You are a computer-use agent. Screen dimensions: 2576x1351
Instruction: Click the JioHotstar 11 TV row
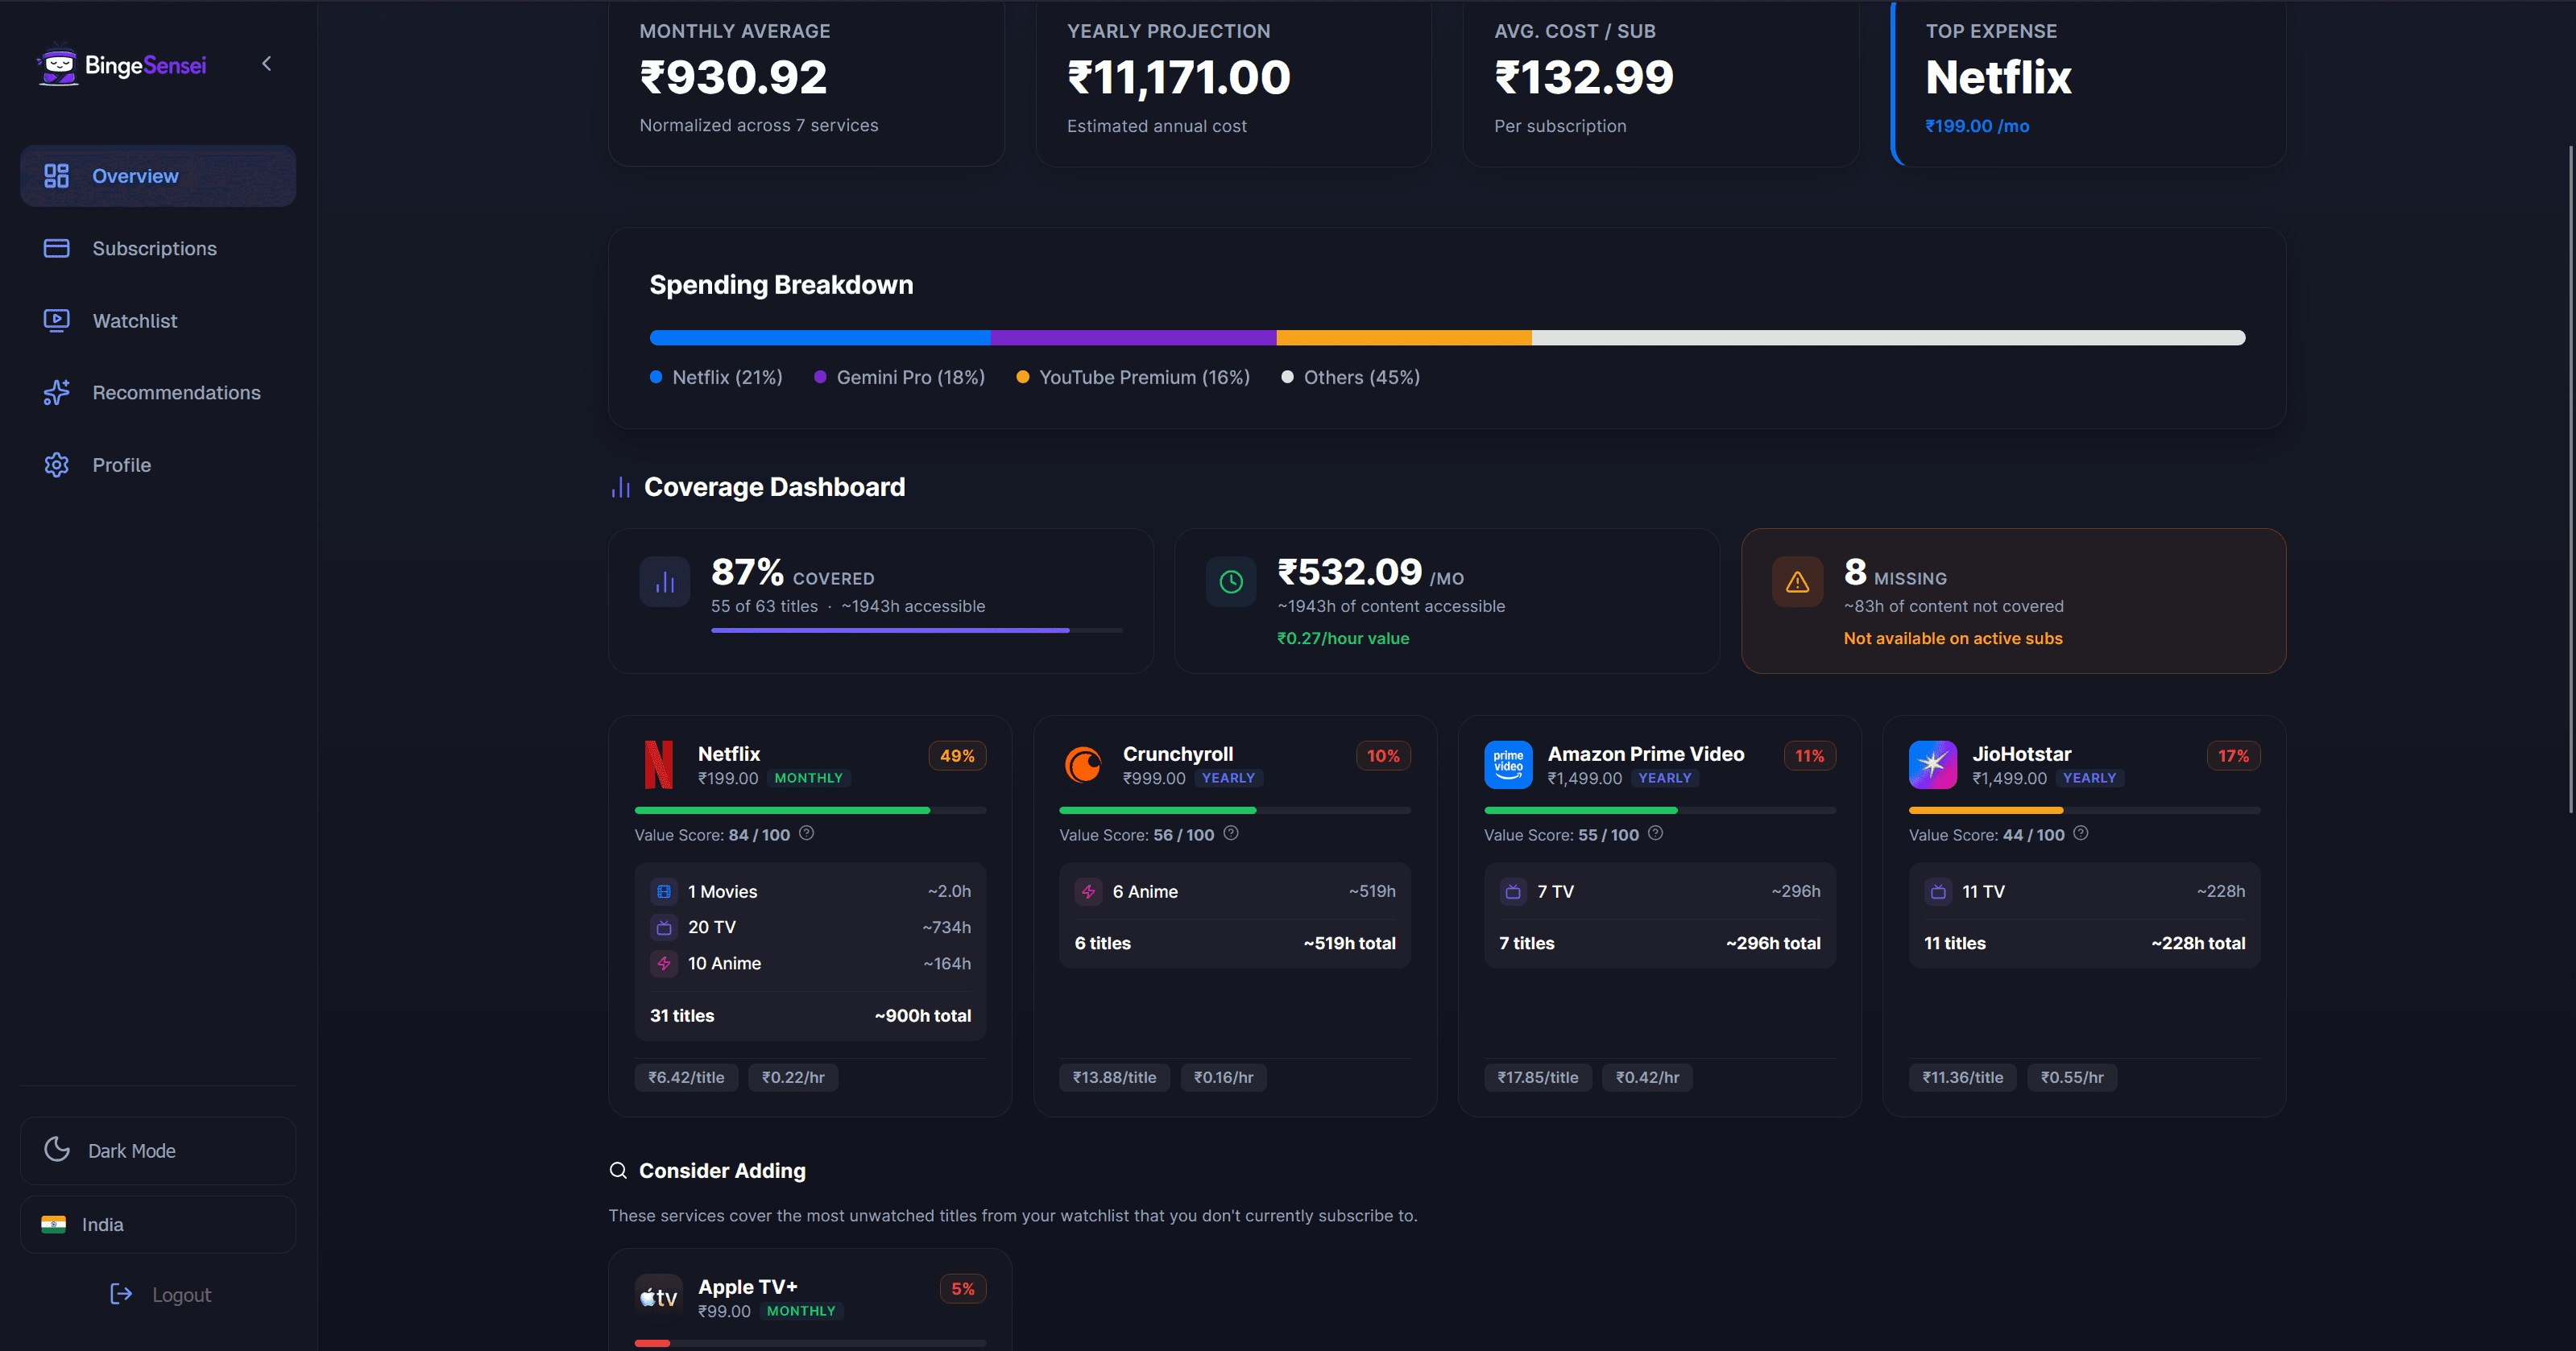point(2085,891)
